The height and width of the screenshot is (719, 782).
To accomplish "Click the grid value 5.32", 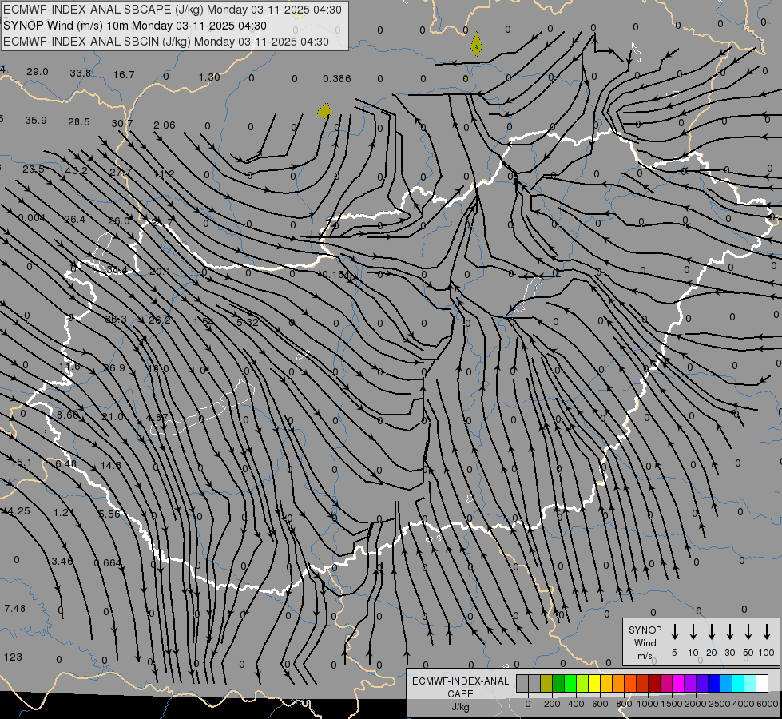I will (248, 323).
